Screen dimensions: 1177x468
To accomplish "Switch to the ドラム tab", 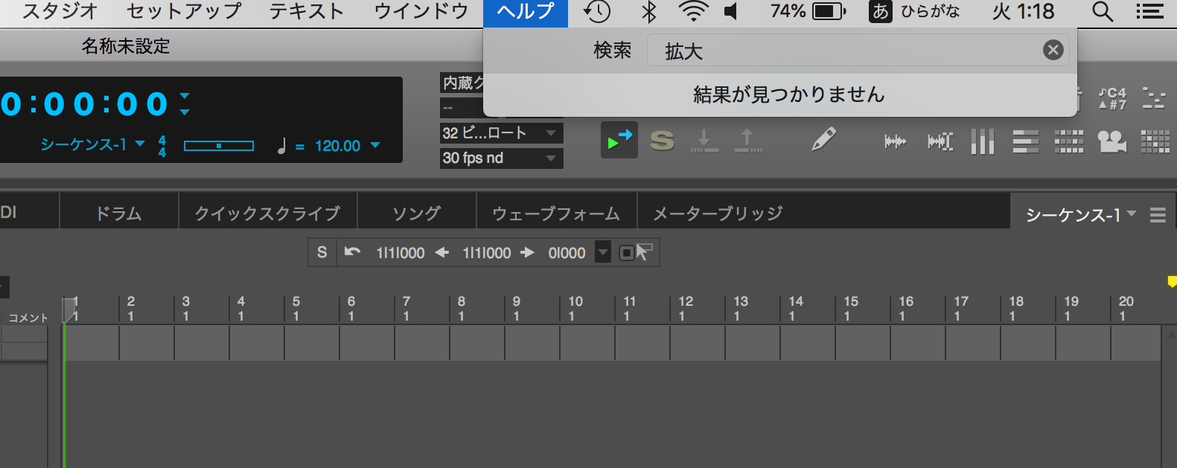I will pos(118,214).
